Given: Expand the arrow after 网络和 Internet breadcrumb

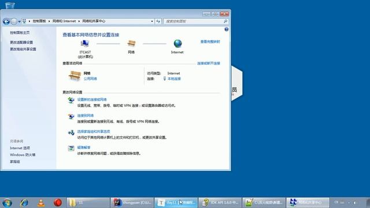Looking at the screenshot, I should (79, 21).
